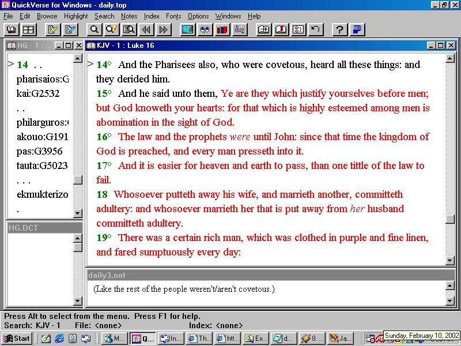Open the KJV window's system menu icon
The width and height of the screenshot is (461, 346).
coord(91,46)
